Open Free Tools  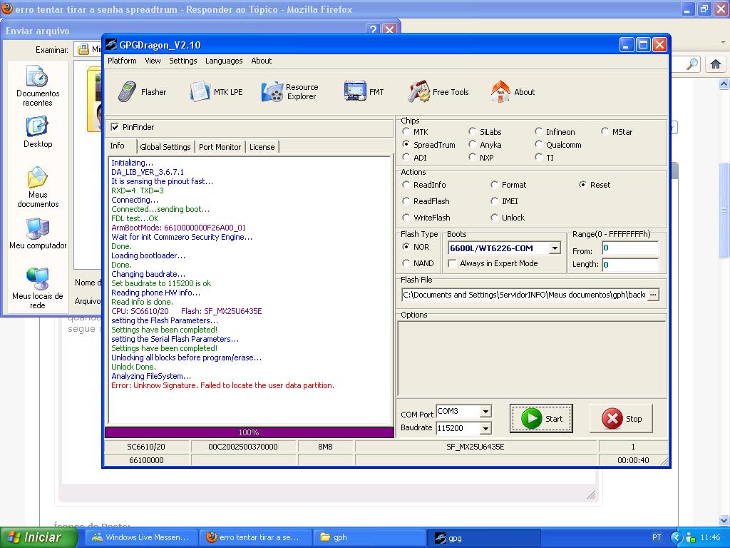(x=438, y=92)
